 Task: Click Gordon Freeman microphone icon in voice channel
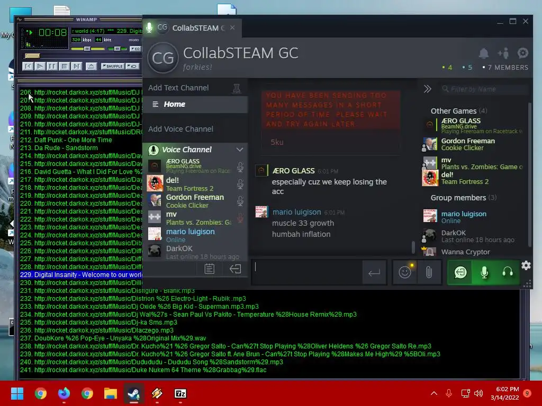240,200
